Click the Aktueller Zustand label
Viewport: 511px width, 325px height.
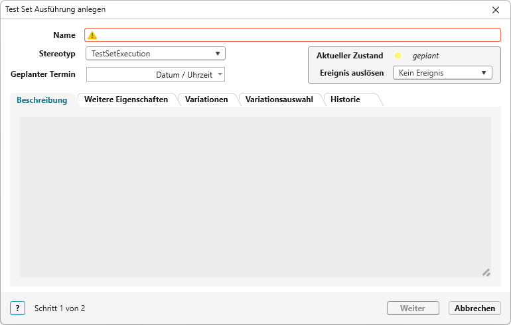350,56
